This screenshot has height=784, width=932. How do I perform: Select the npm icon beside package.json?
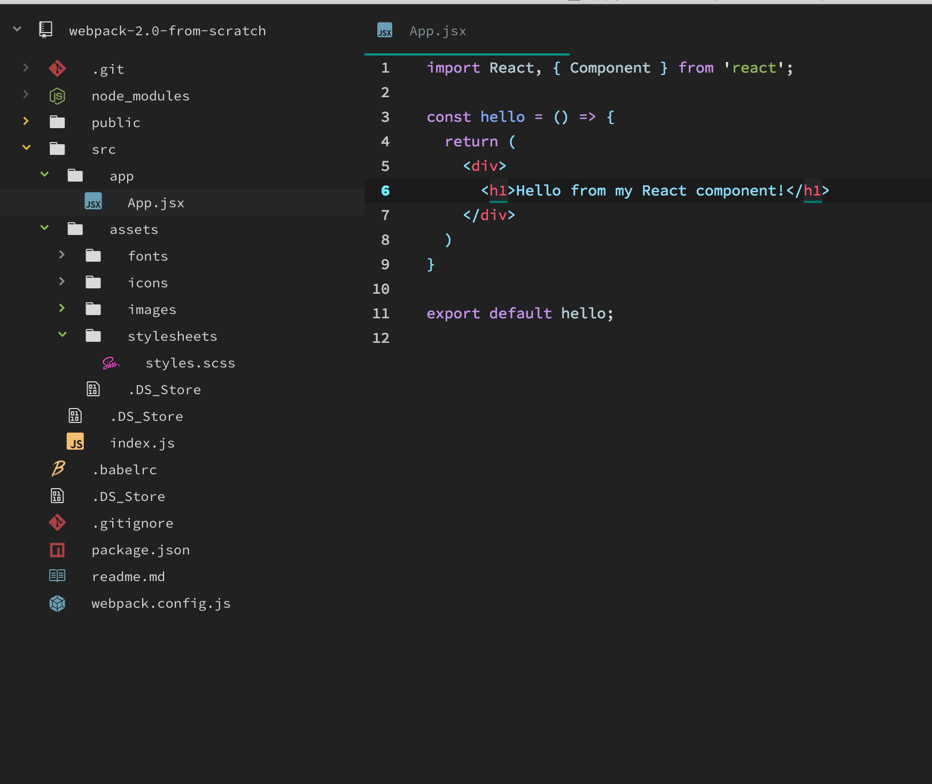click(57, 550)
